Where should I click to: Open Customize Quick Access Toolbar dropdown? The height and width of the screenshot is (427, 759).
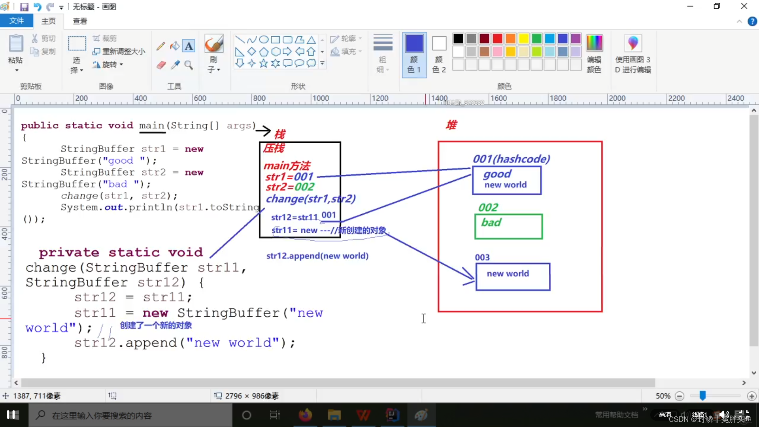(61, 7)
